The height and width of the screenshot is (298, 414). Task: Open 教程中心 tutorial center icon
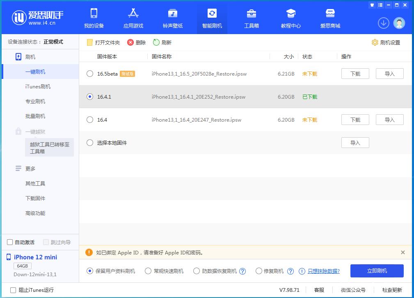[x=291, y=14]
